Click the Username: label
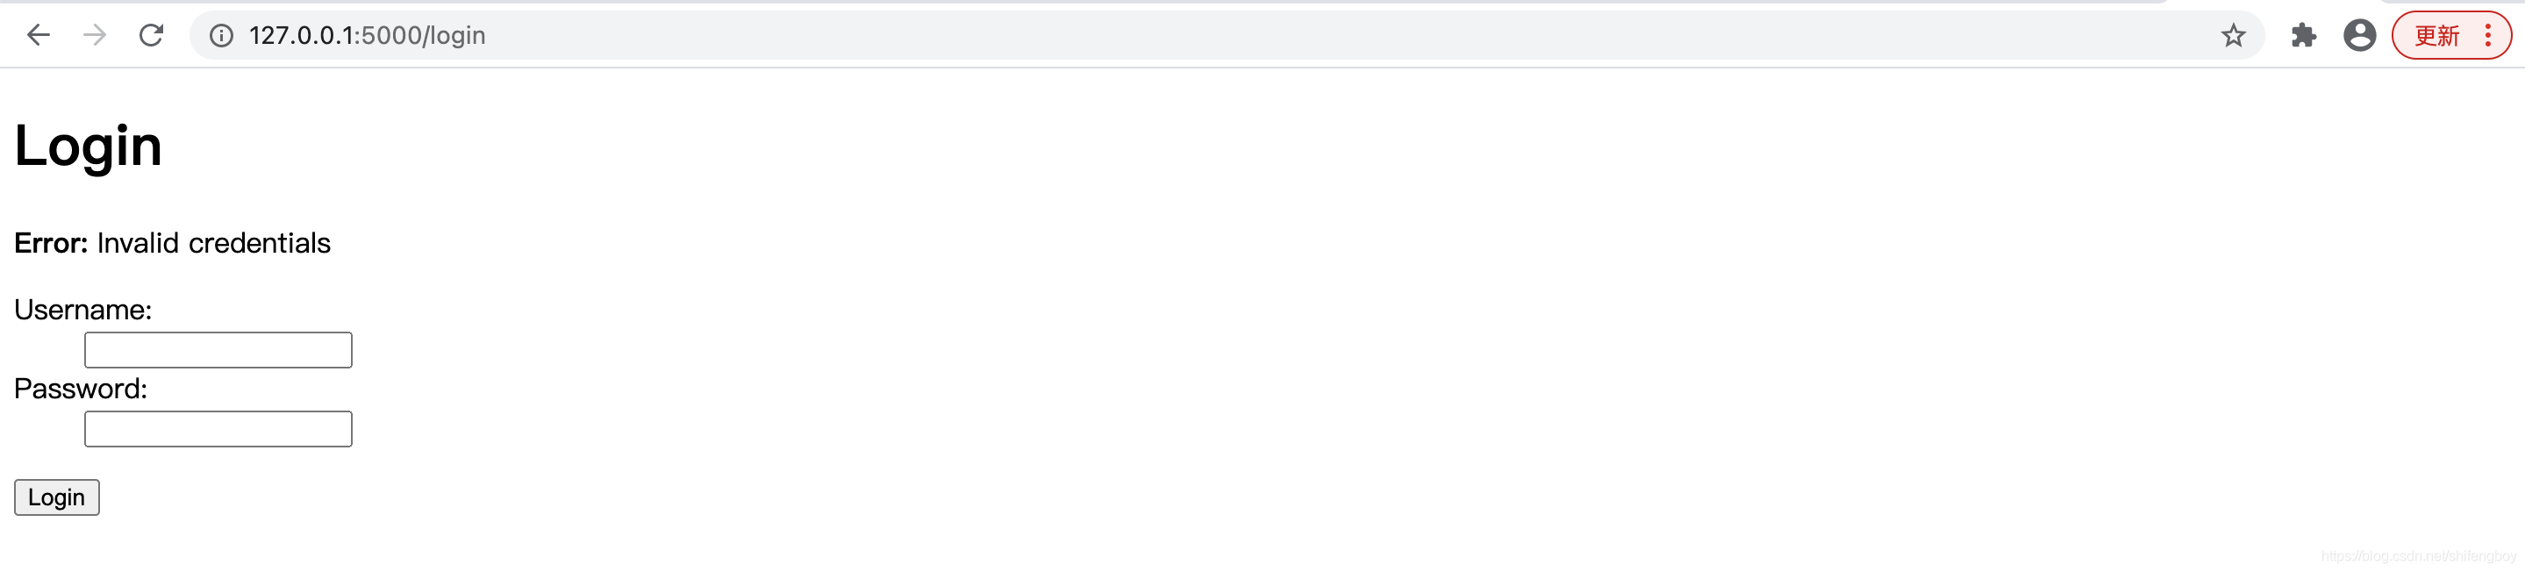The height and width of the screenshot is (572, 2525). tap(82, 310)
